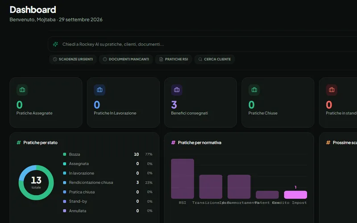Click the clock icon in Scadenze Urgenti

(55, 59)
